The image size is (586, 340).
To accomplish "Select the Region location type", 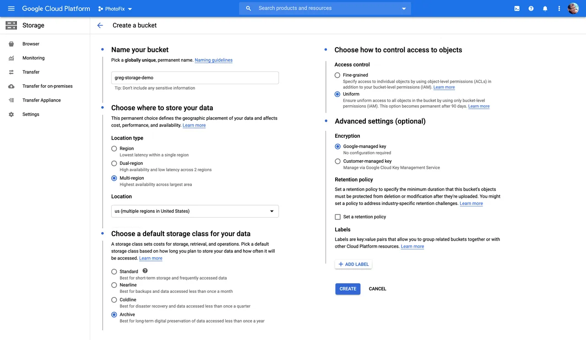I will [114, 149].
